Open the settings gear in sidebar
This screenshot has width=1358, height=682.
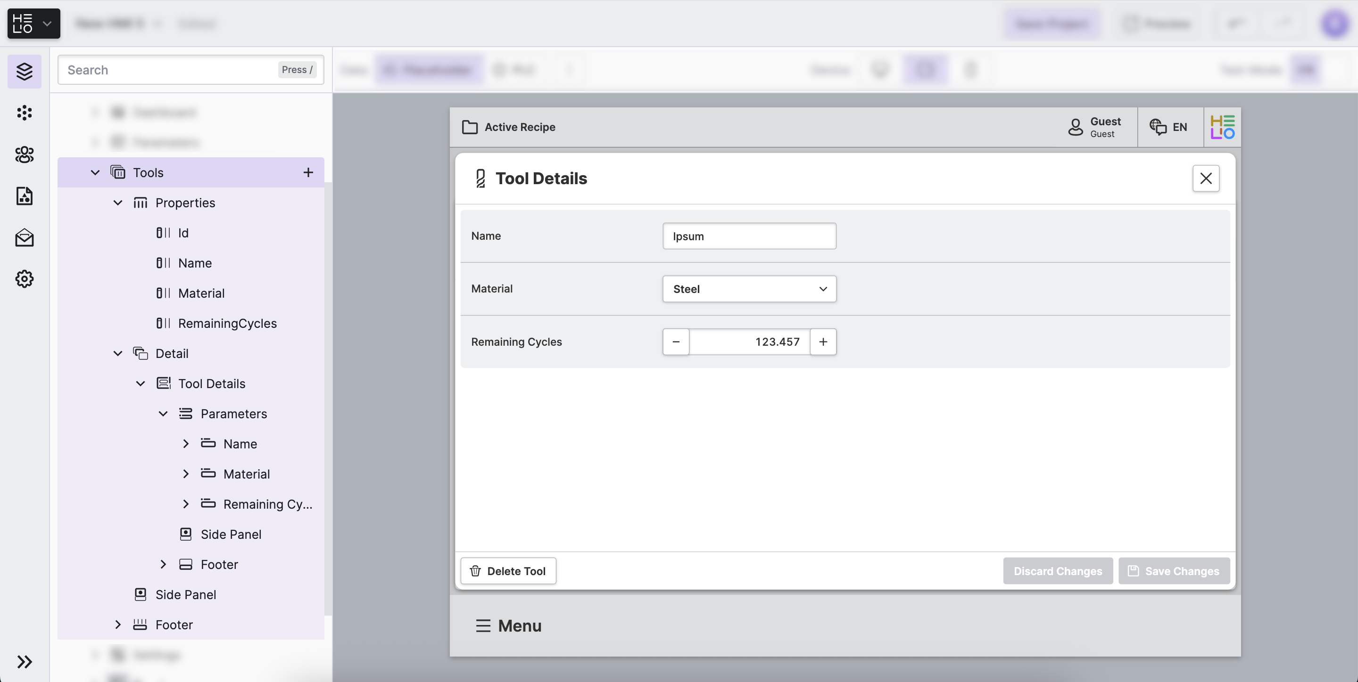(x=24, y=278)
